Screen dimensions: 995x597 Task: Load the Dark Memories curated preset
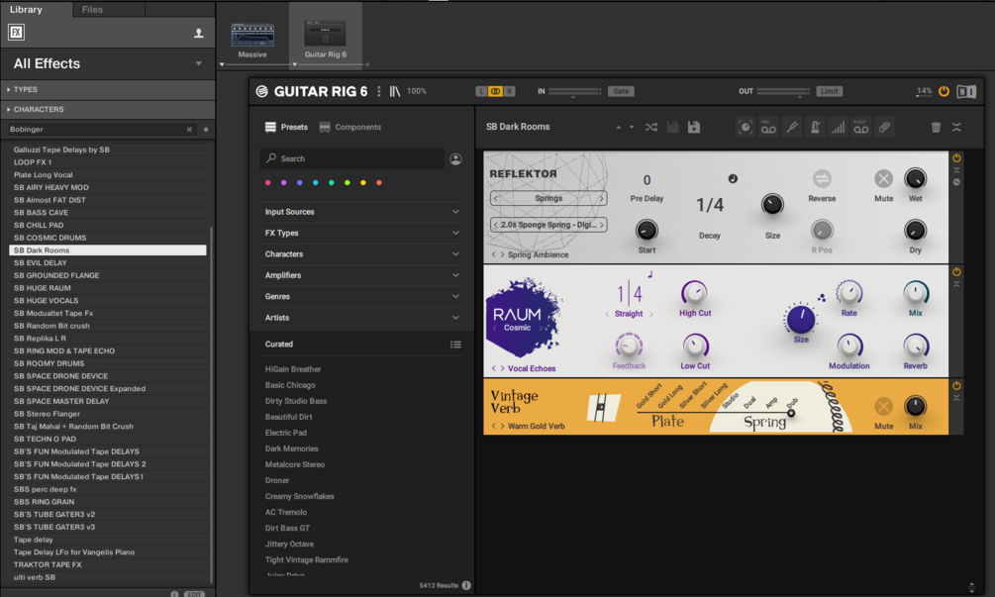[291, 448]
